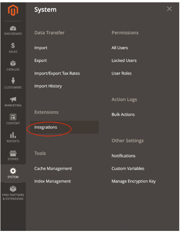View All Users permissions
The image size is (180, 234).
pyautogui.click(x=119, y=48)
